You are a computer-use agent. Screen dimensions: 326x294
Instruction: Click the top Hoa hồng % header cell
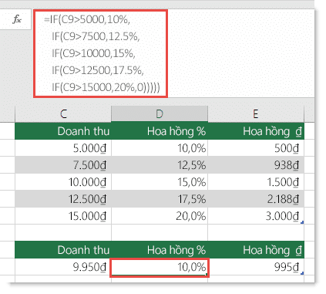[160, 131]
